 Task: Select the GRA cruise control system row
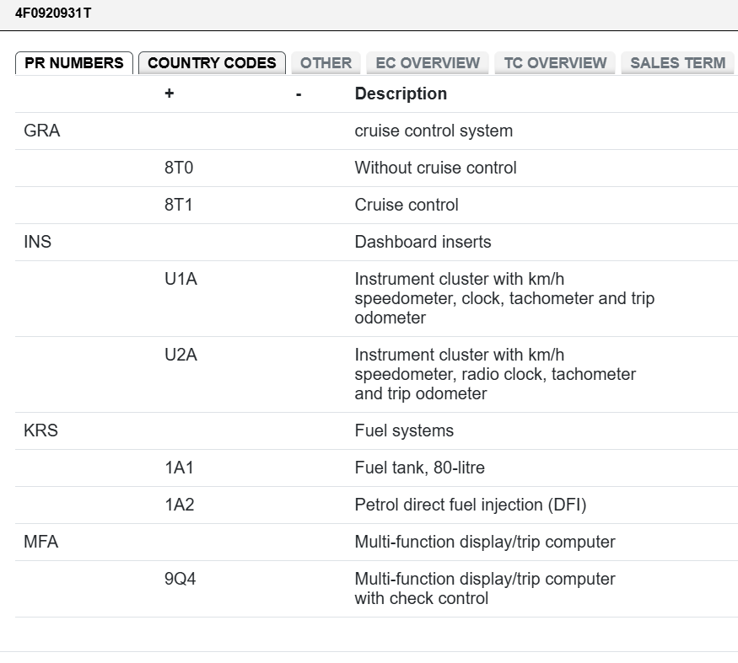[x=42, y=131]
